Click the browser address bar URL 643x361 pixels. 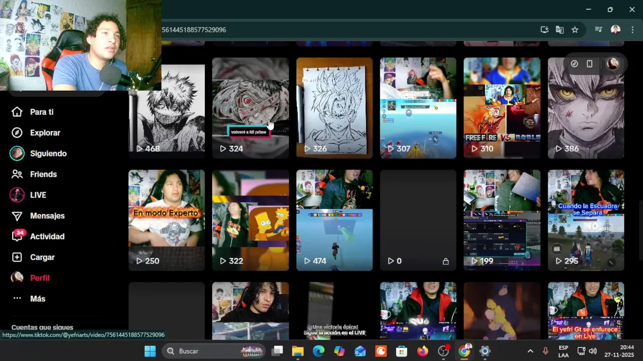194,30
